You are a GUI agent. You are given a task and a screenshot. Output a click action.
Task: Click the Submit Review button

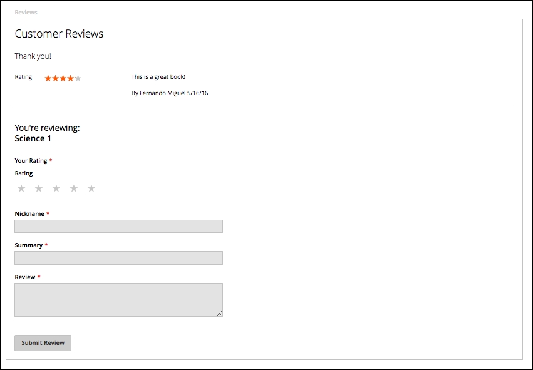click(x=43, y=343)
